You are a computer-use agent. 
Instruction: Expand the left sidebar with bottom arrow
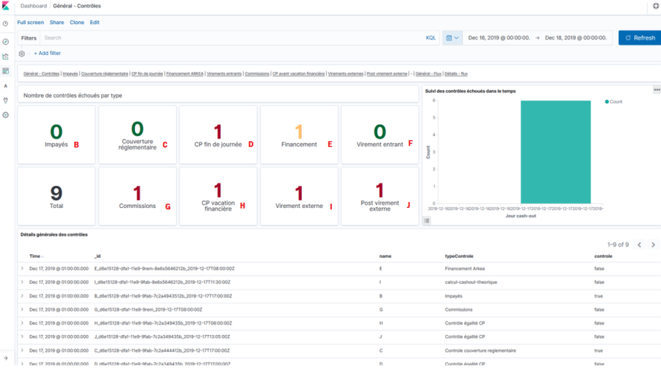coord(6,358)
